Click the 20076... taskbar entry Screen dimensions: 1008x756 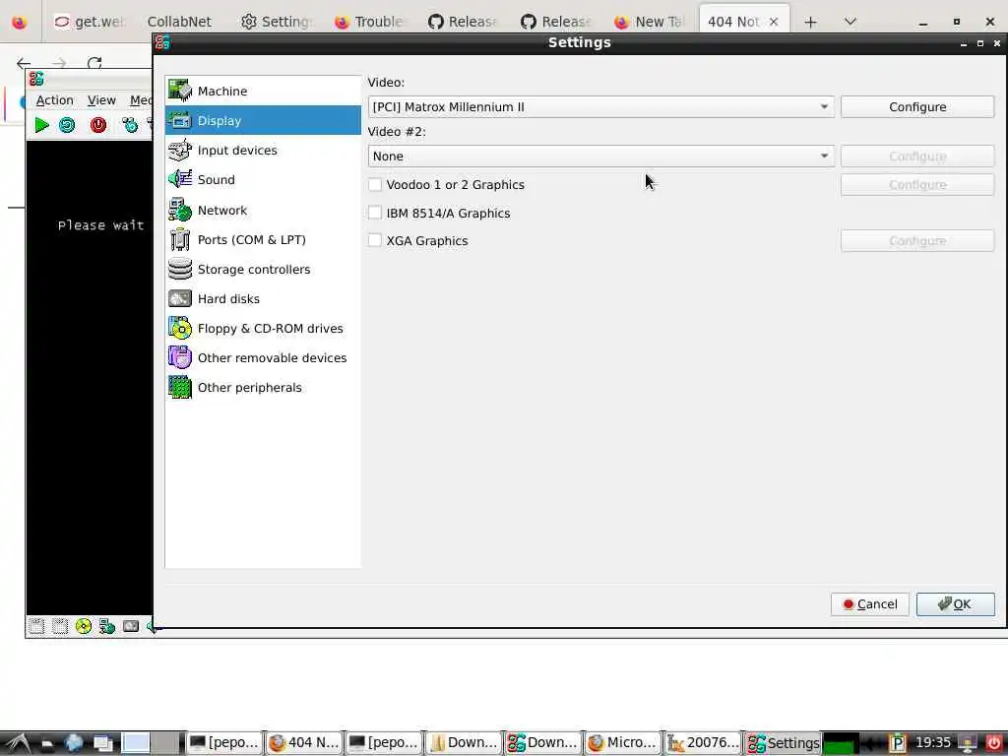(702, 743)
